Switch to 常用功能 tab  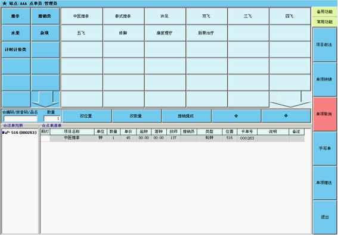[x=324, y=22]
